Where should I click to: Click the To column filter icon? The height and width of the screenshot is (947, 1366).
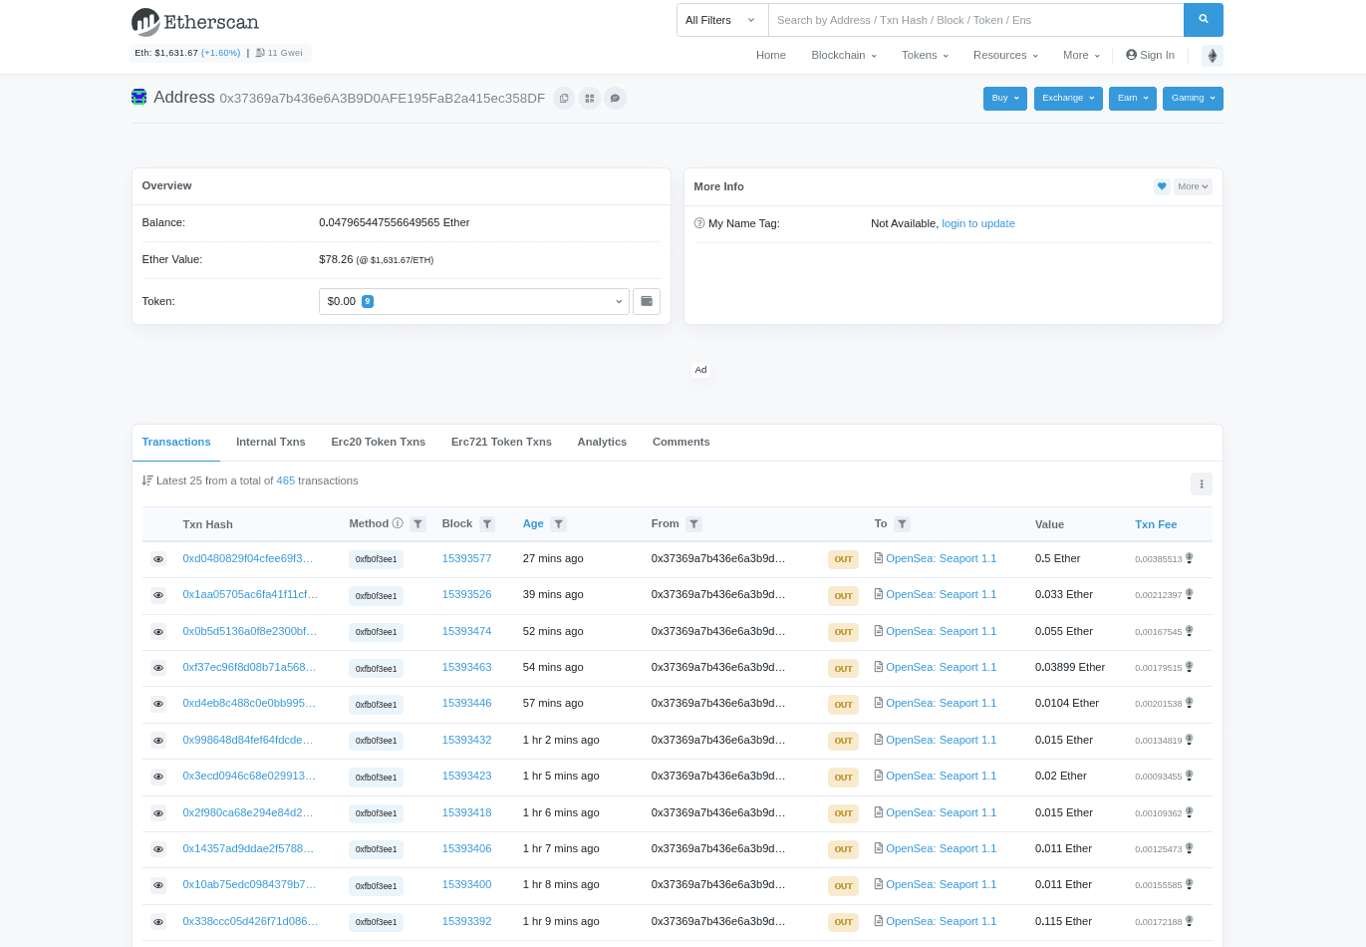point(902,524)
